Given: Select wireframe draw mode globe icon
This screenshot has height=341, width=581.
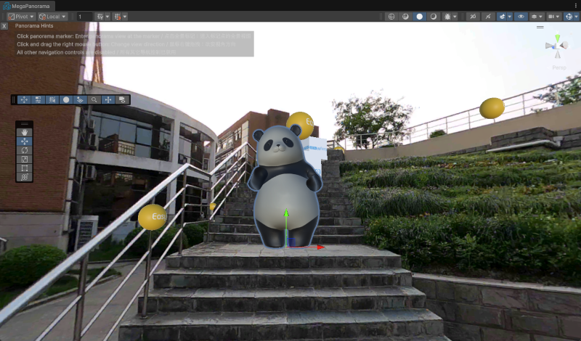Looking at the screenshot, I should click(x=391, y=17).
